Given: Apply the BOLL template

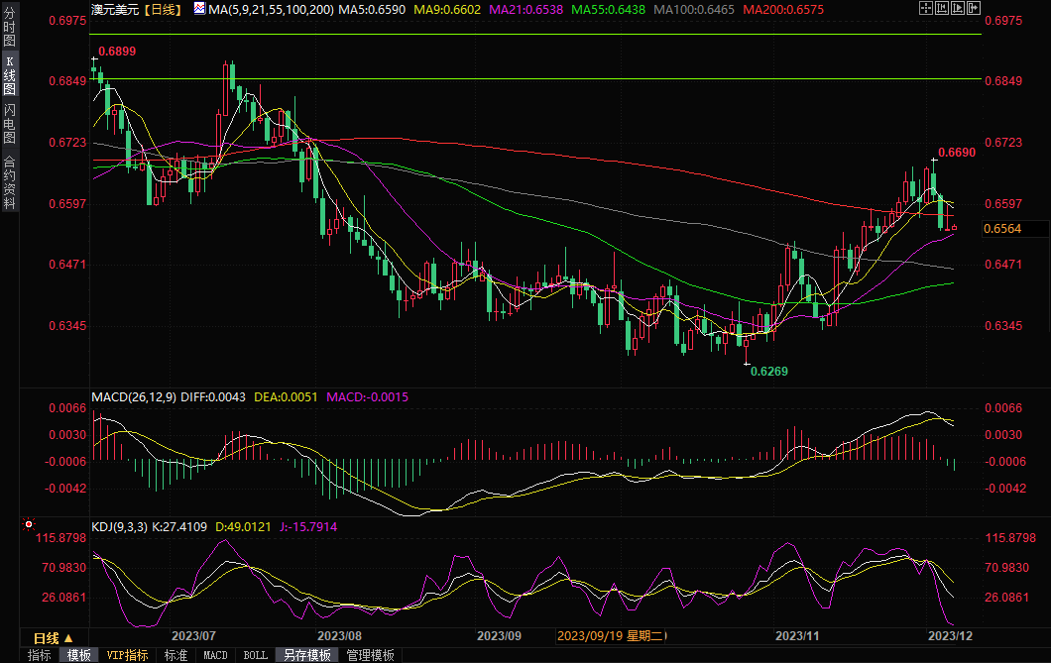Looking at the screenshot, I should click(255, 655).
